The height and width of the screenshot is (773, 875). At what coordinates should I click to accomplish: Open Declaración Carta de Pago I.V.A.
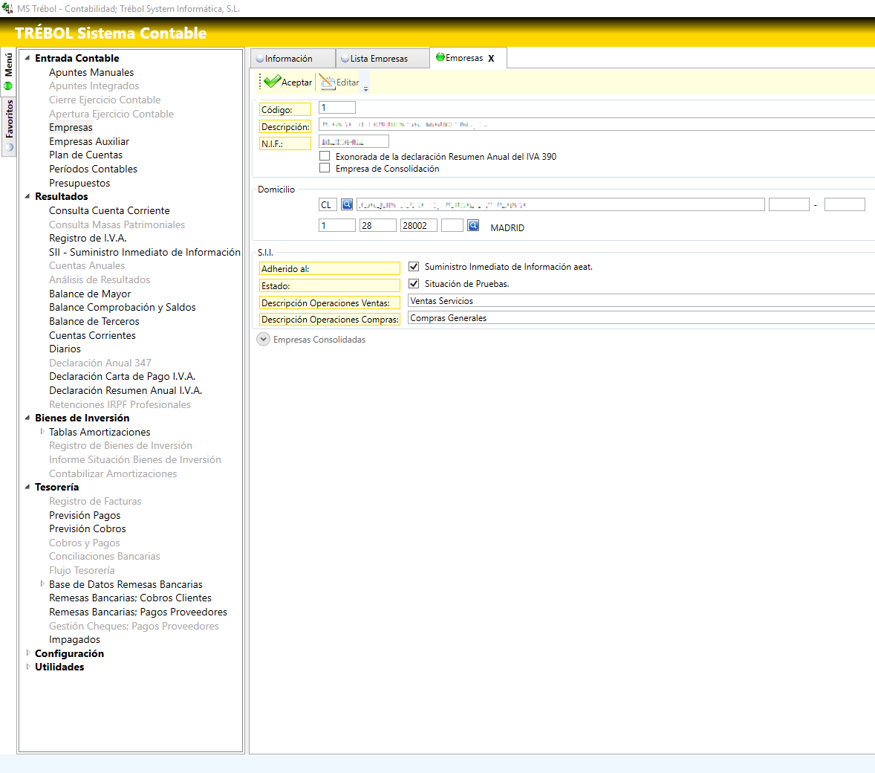coord(123,376)
